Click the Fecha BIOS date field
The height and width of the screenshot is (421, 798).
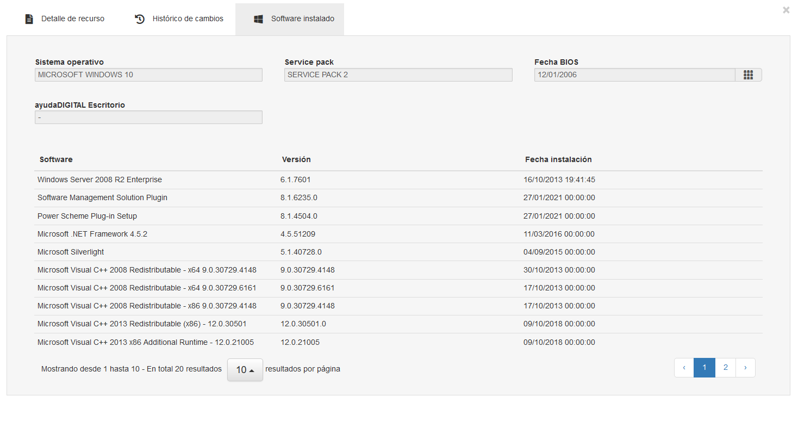coord(635,75)
